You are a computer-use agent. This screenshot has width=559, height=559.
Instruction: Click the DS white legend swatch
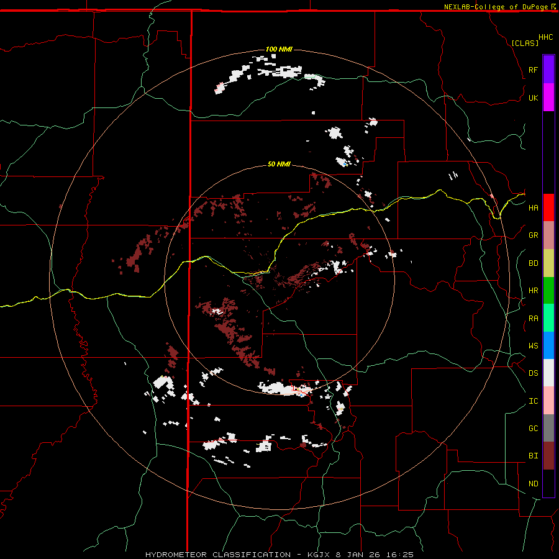(548, 373)
